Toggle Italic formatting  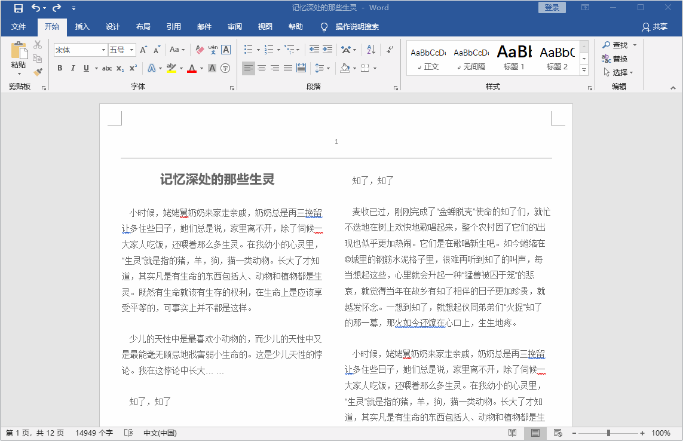73,68
